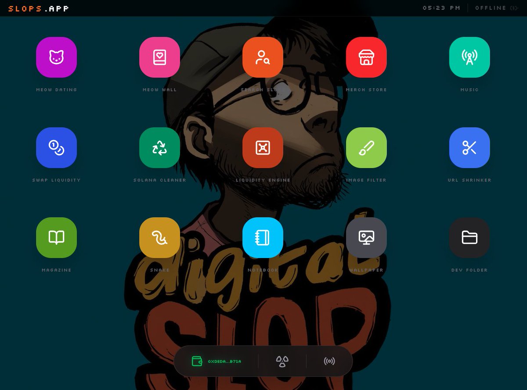Click the radiation symbol in dock
Viewport: 527px width, 390px height.
click(x=282, y=361)
